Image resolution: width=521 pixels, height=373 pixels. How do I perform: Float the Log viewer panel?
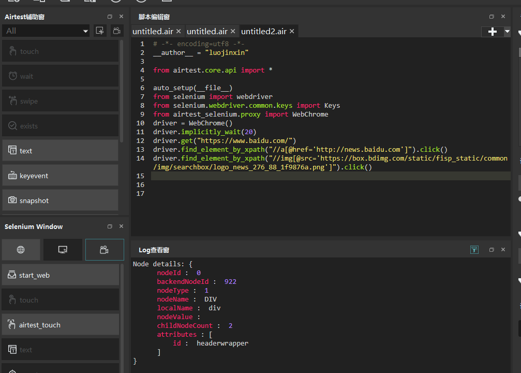(x=492, y=250)
